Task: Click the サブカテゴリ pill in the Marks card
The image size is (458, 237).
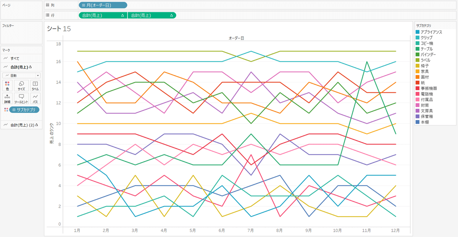Action: point(25,110)
